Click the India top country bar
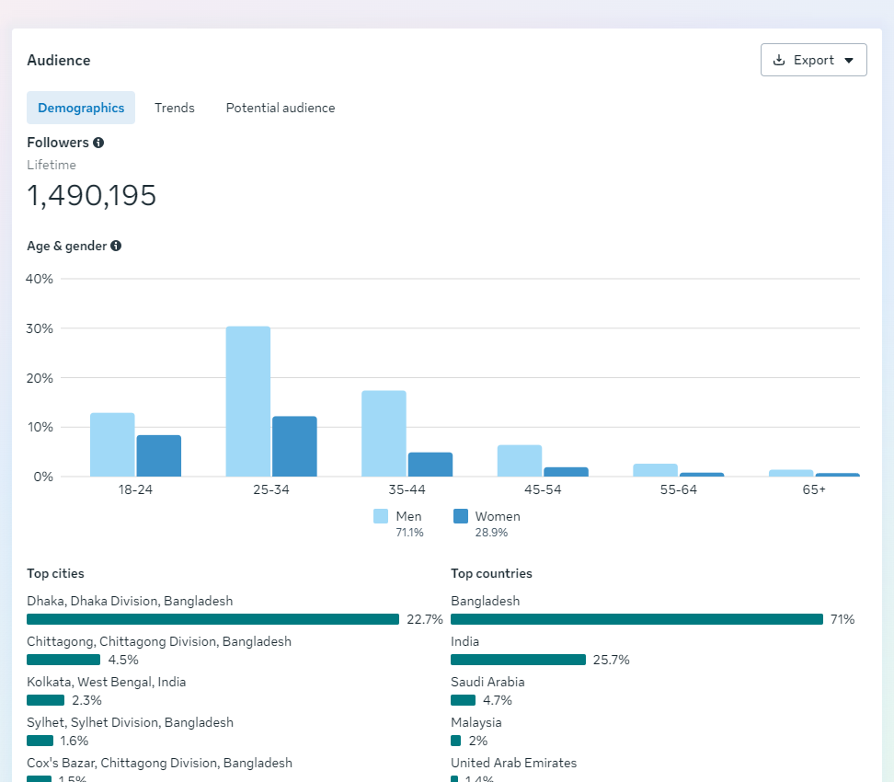This screenshot has width=894, height=782. pyautogui.click(x=518, y=660)
